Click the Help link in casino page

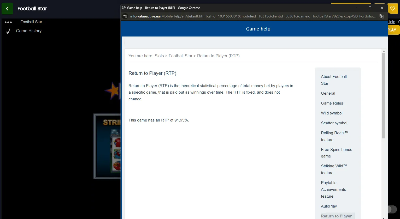pos(391,22)
